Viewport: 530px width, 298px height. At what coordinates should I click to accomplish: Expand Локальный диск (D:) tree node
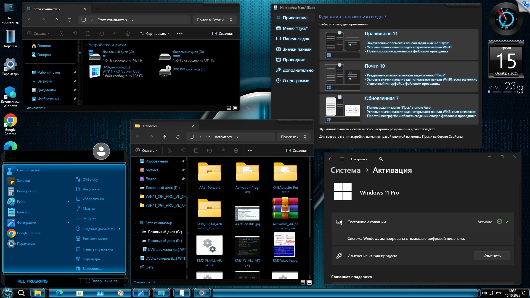[x=138, y=241]
